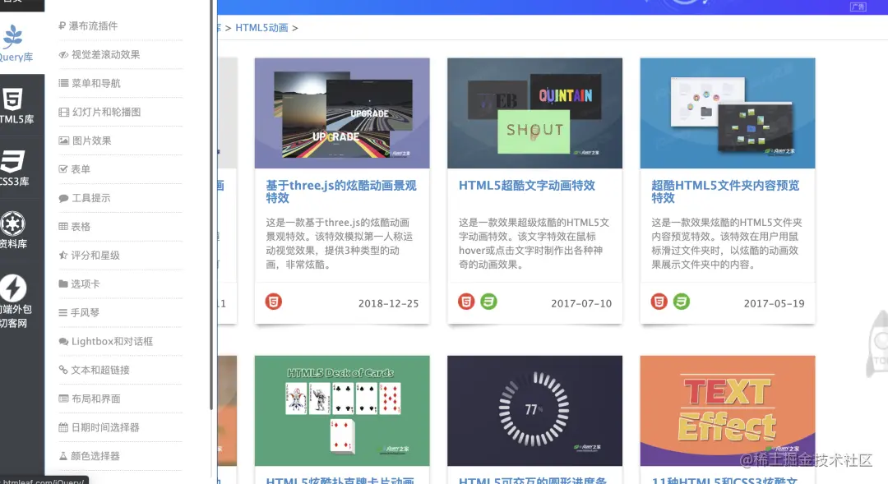The image size is (888, 484).
Task: Click the TEXT Effect preview image
Action: tap(727, 411)
